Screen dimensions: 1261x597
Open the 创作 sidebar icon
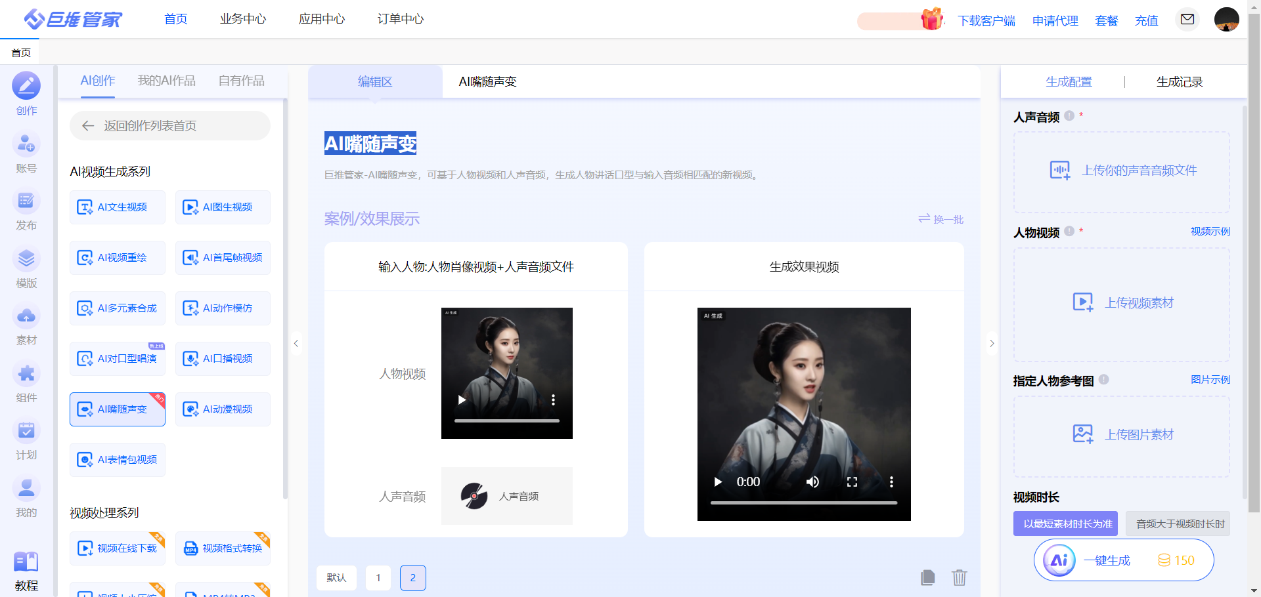point(26,86)
